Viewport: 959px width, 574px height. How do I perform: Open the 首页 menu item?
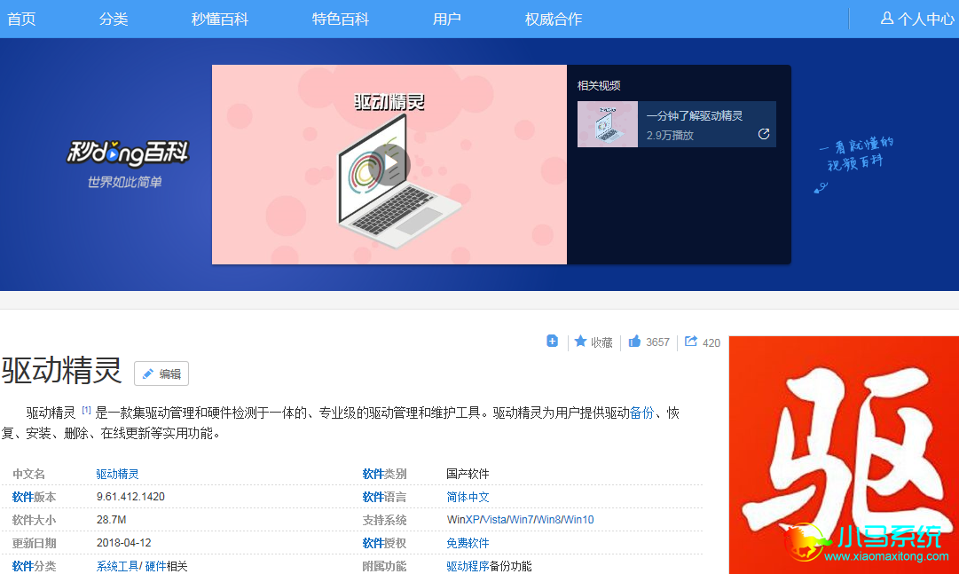point(21,19)
